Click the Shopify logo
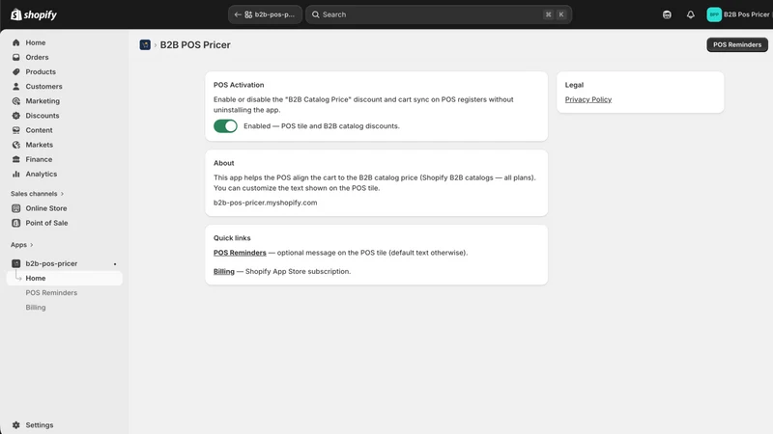Image resolution: width=773 pixels, height=434 pixels. point(34,14)
